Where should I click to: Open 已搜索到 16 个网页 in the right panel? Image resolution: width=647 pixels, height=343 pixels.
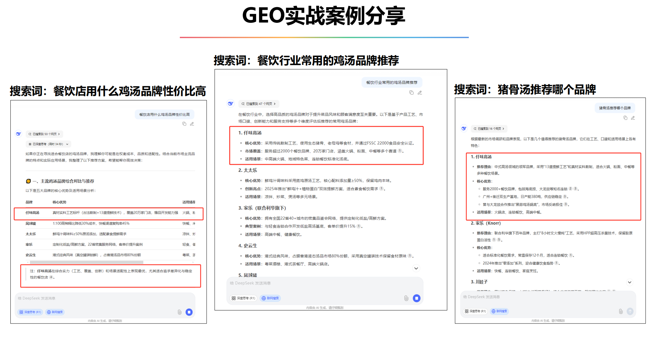click(x=489, y=129)
